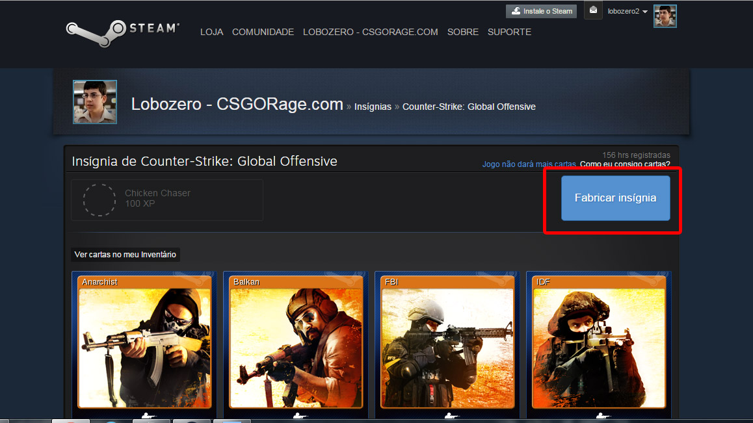Open the COMUNIDADE menu
753x423 pixels.
click(x=263, y=31)
